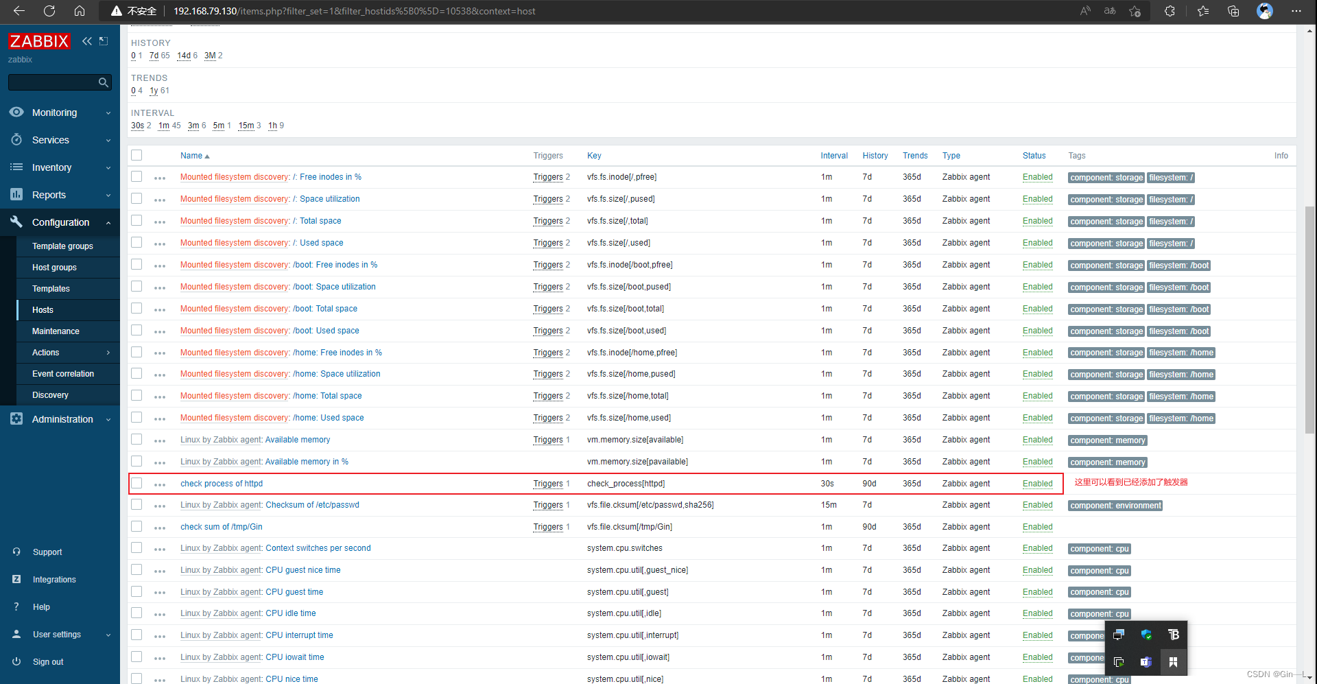Click the Inventory list icon
This screenshot has height=684, width=1317.
[x=16, y=167]
